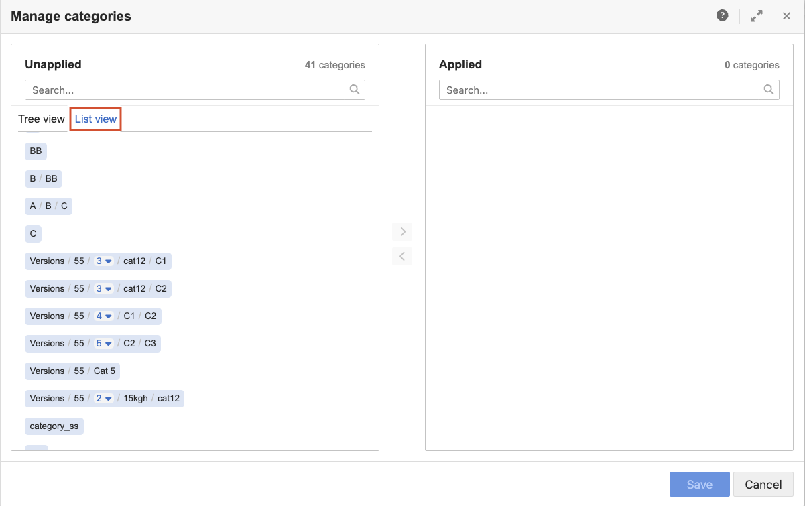Click the magnifier icon in the Applied search box
This screenshot has height=506, width=805.
769,89
